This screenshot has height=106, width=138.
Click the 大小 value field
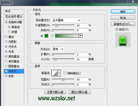tap(82, 59)
